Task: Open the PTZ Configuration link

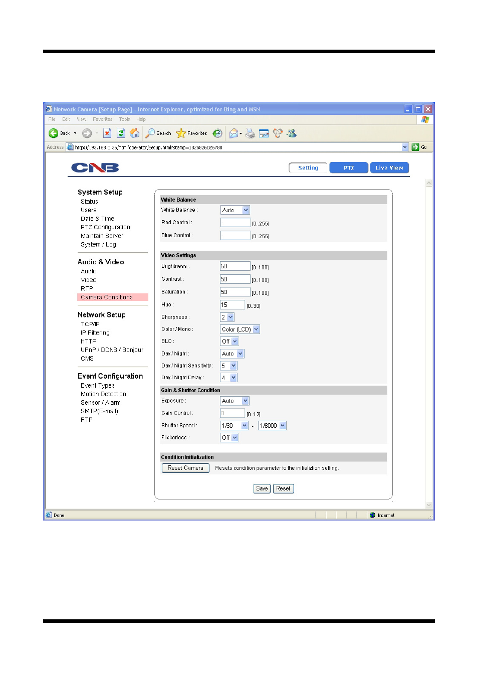Action: pyautogui.click(x=105, y=227)
